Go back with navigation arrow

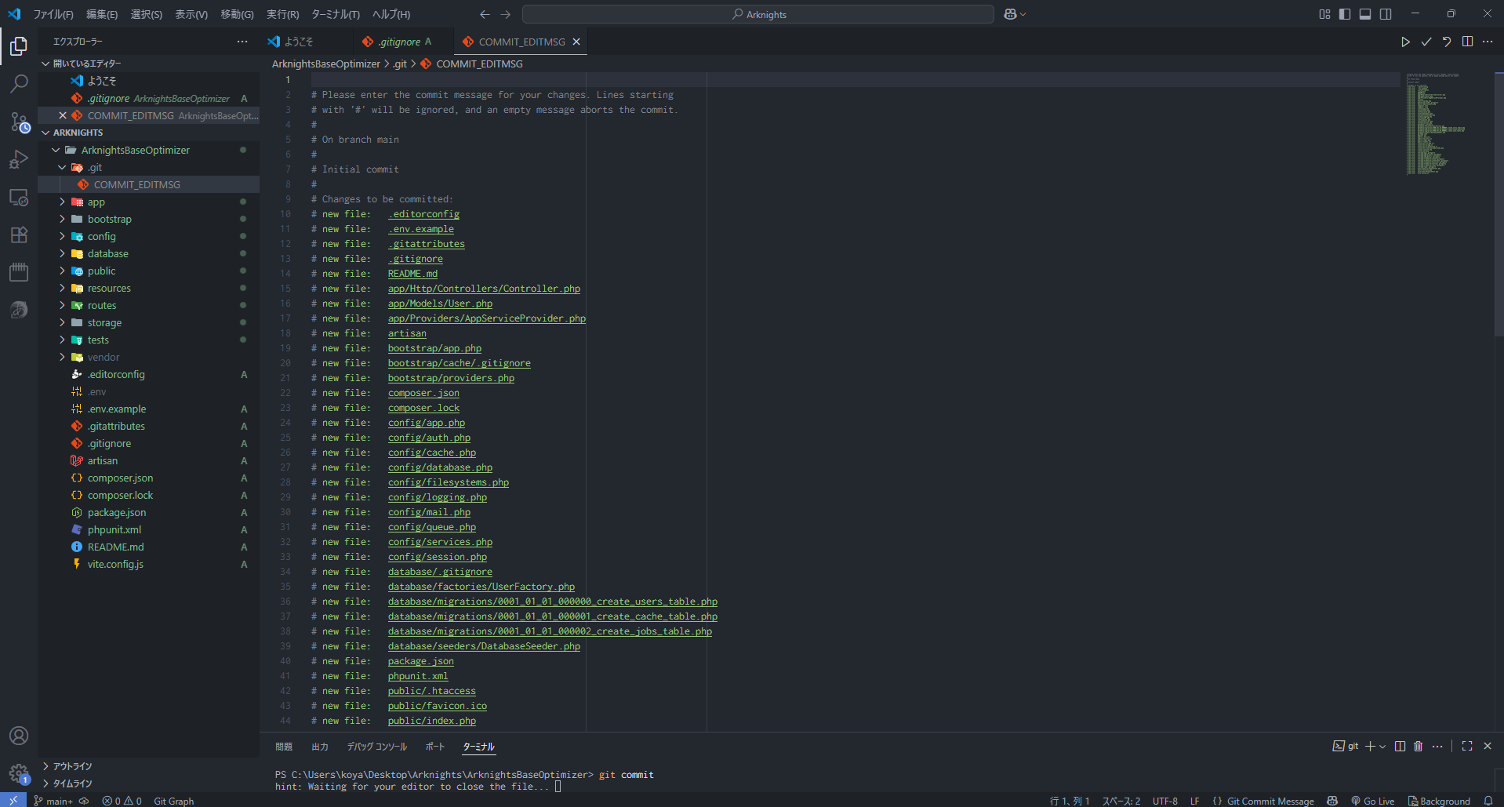485,14
